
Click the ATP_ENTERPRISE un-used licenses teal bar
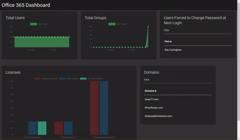click(x=42, y=128)
